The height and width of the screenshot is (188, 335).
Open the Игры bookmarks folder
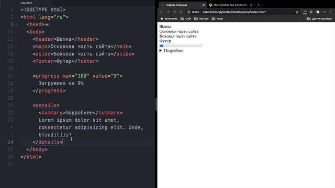217,19
